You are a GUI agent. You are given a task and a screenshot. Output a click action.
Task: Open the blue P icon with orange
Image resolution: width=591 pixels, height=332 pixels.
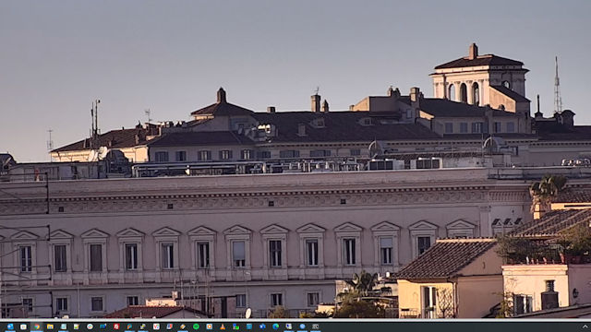(x=129, y=326)
